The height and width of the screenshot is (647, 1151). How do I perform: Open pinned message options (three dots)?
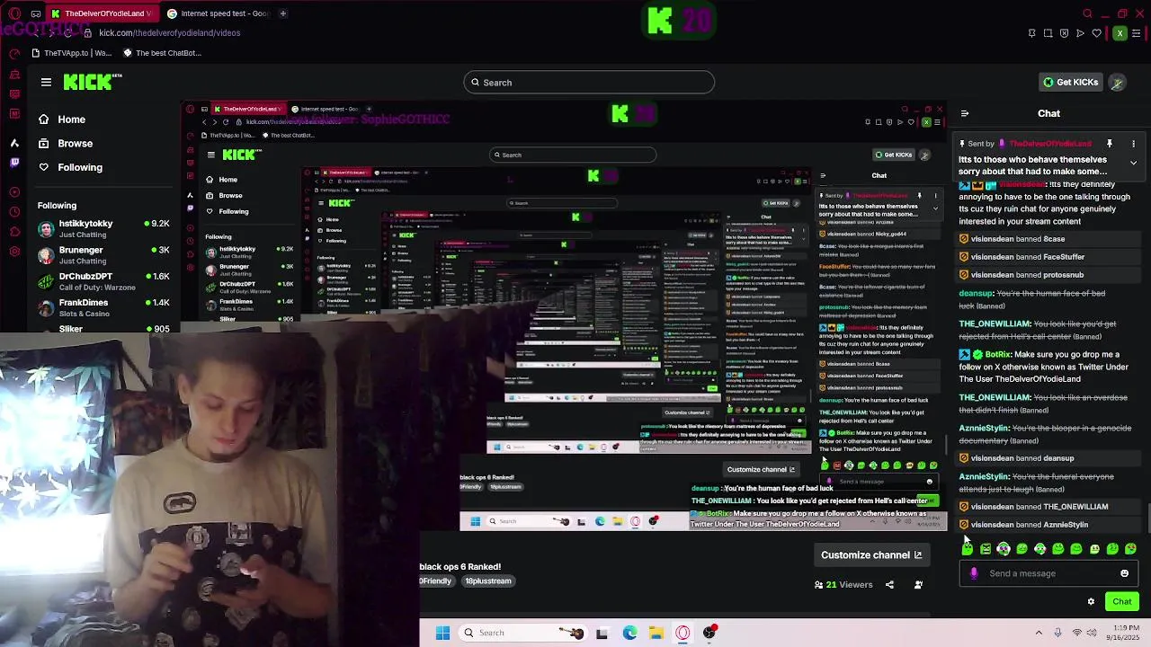(1133, 144)
